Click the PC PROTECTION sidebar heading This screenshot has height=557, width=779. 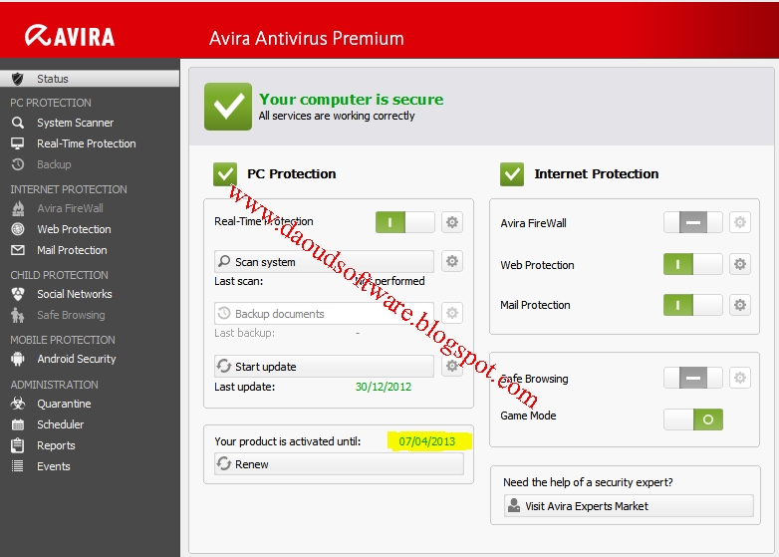[51, 103]
